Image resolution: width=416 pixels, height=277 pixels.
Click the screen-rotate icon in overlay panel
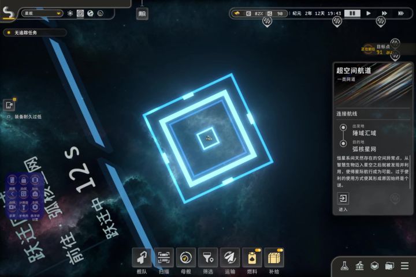35,180
